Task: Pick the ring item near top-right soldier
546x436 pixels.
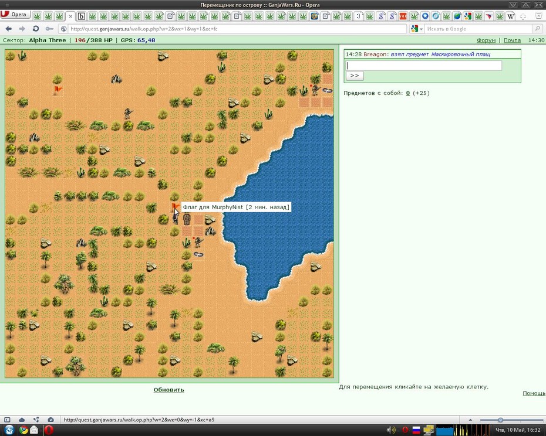Action: point(327,91)
